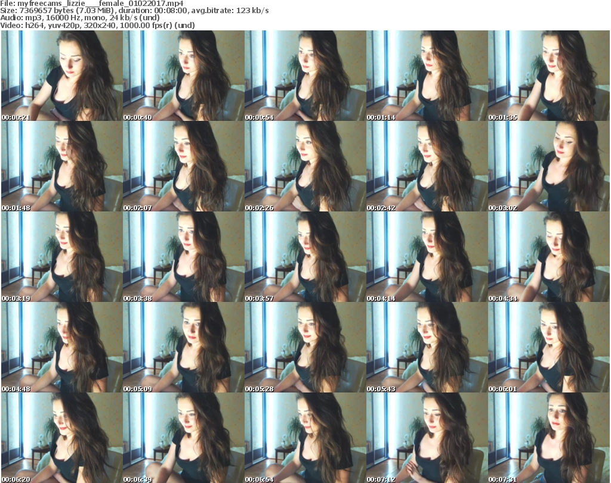Viewport: 611px width, 483px height.
Task: Choose the frame stamped 00:06:20
Action: [x=62, y=438]
